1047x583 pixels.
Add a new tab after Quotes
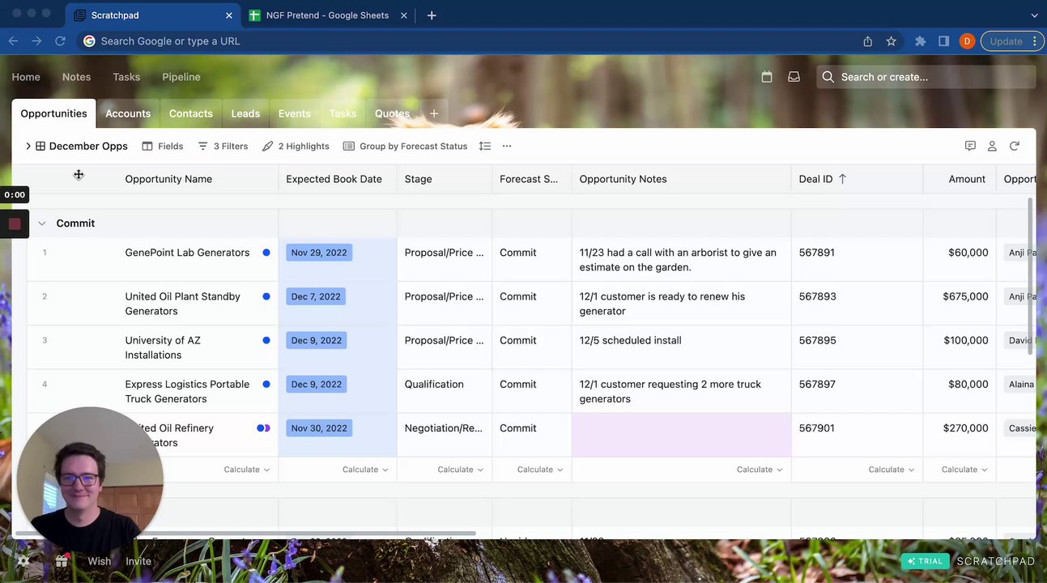point(434,113)
